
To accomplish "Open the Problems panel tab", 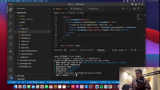I will pos(60,50).
